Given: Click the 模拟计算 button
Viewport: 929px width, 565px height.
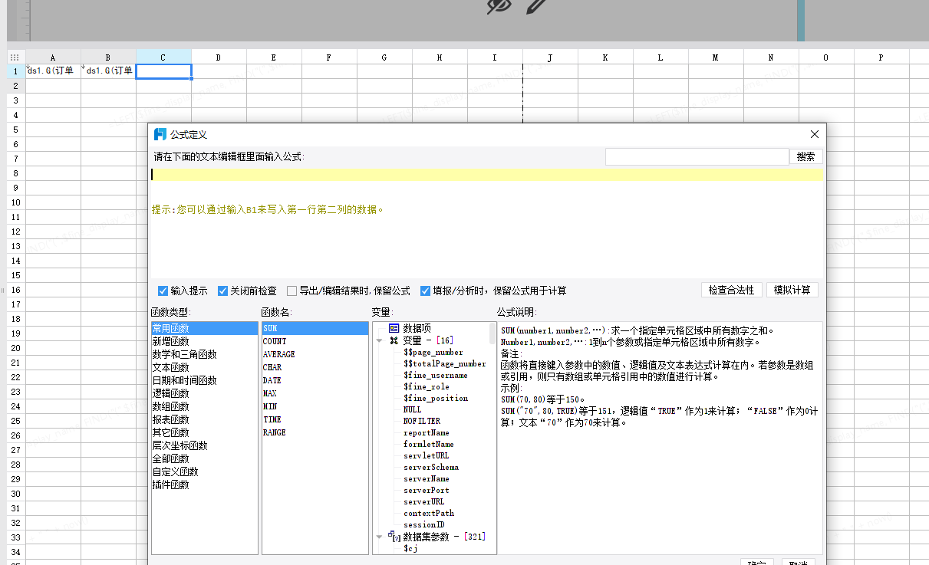Looking at the screenshot, I should [792, 291].
